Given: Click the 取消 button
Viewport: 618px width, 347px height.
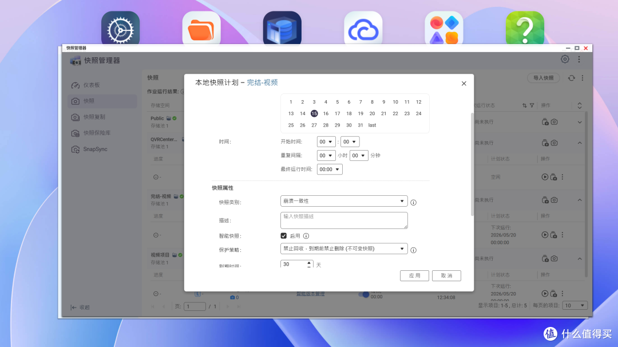Looking at the screenshot, I should 446,275.
